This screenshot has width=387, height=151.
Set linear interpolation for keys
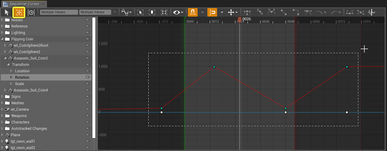coord(284,12)
